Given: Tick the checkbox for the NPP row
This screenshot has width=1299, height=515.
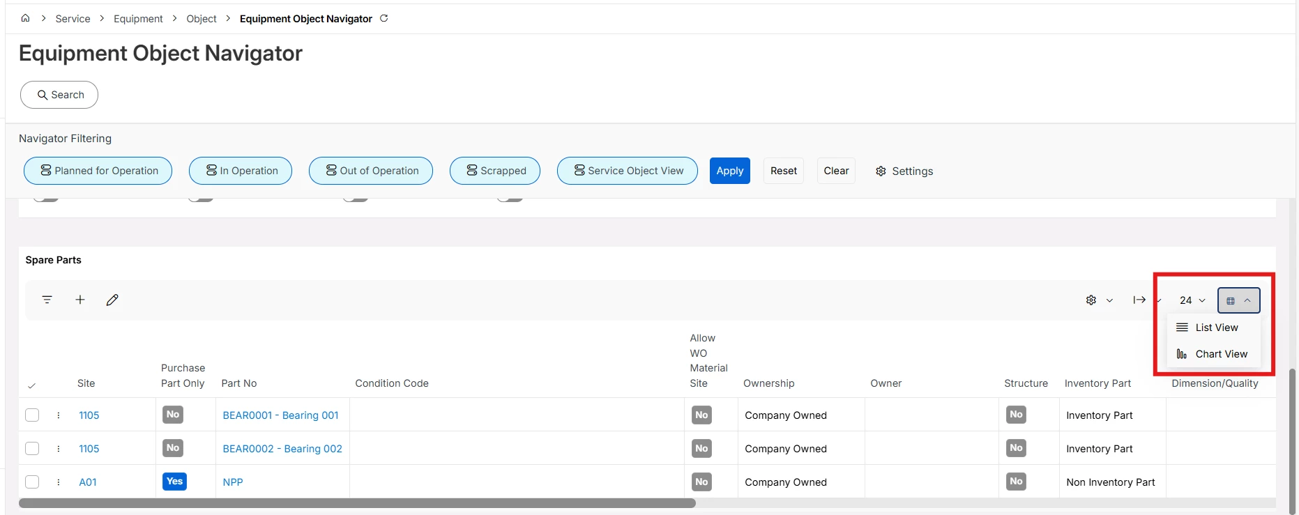Looking at the screenshot, I should [32, 482].
